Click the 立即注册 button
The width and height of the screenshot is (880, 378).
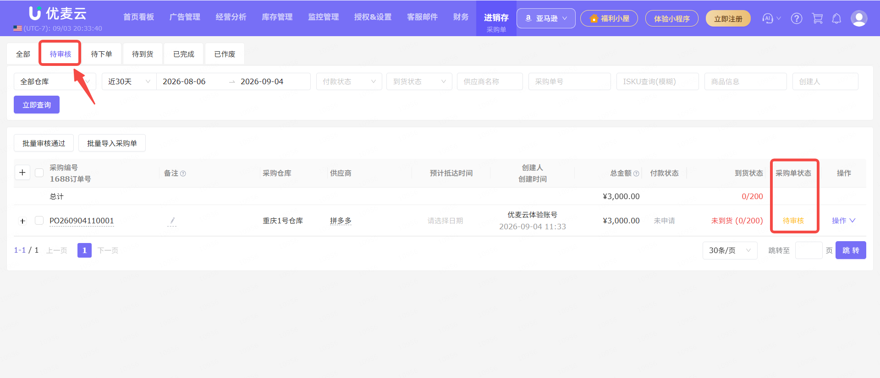pyautogui.click(x=728, y=18)
